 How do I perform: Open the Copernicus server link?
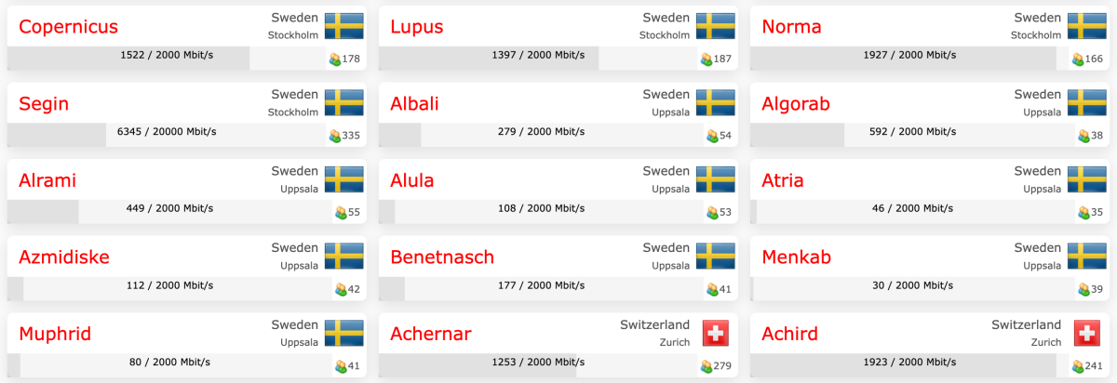click(x=68, y=27)
